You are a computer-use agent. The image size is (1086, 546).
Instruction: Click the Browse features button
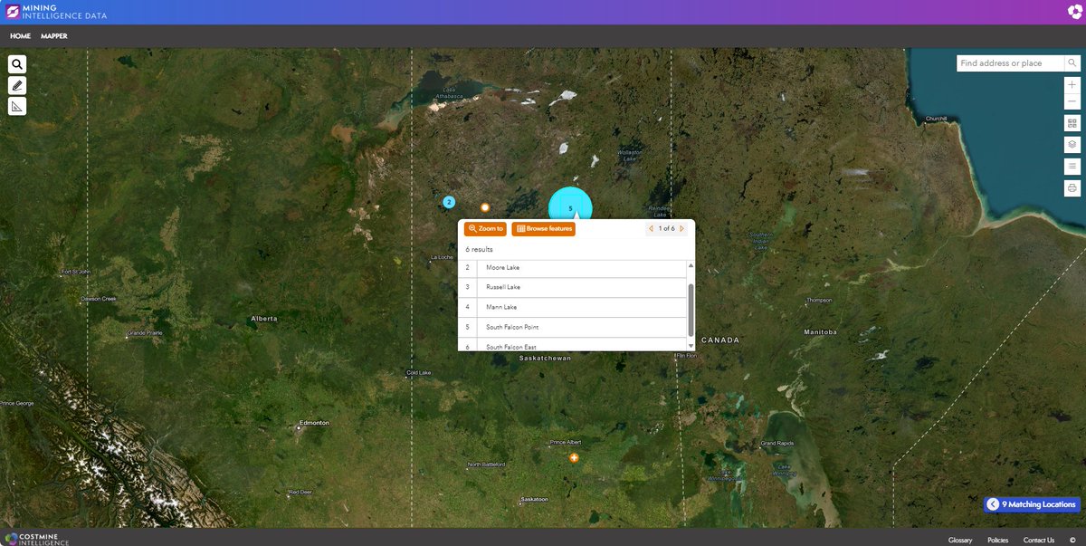tap(543, 229)
